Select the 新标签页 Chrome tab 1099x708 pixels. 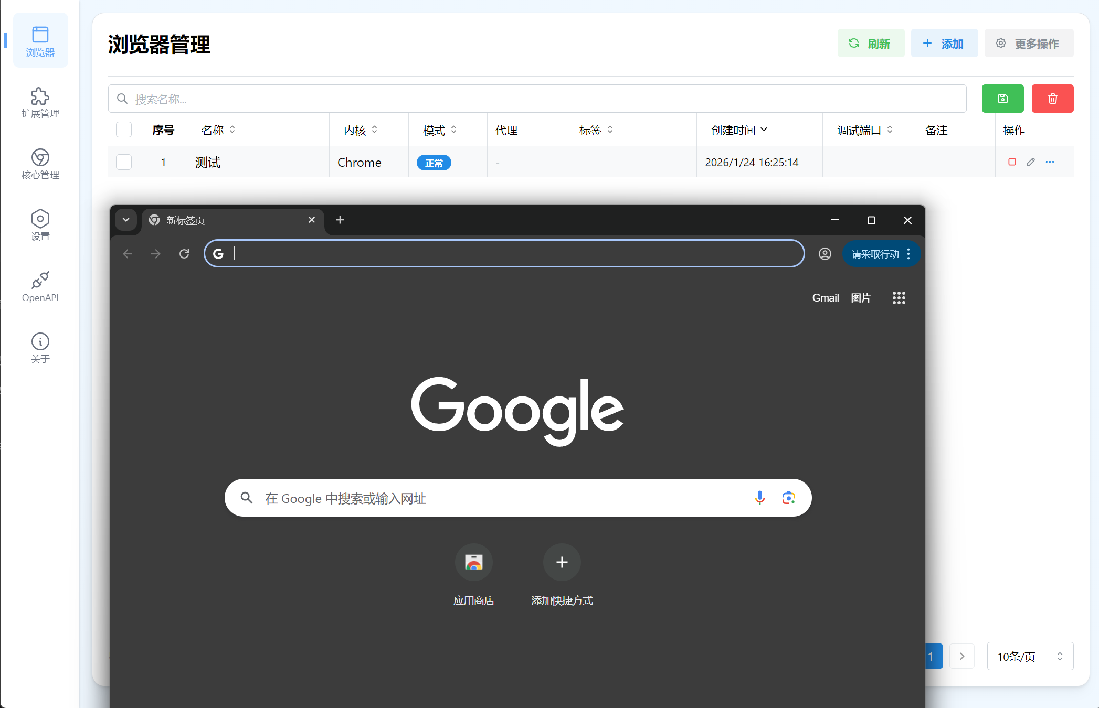(x=234, y=220)
